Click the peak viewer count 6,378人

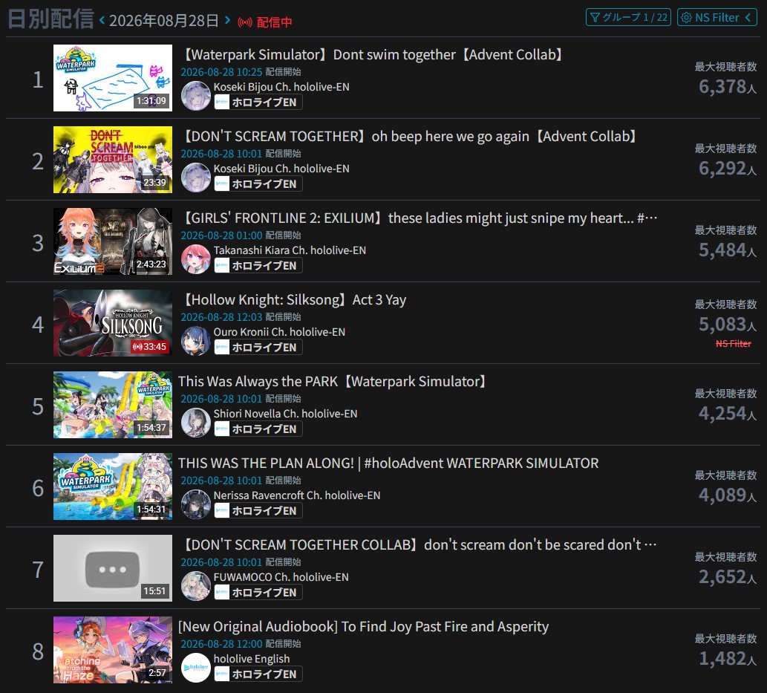pos(728,87)
